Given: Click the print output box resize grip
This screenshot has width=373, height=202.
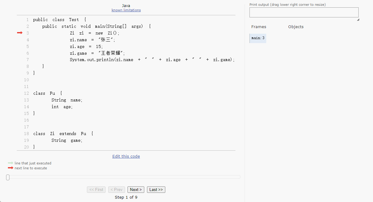Looking at the screenshot, I should point(358,20).
